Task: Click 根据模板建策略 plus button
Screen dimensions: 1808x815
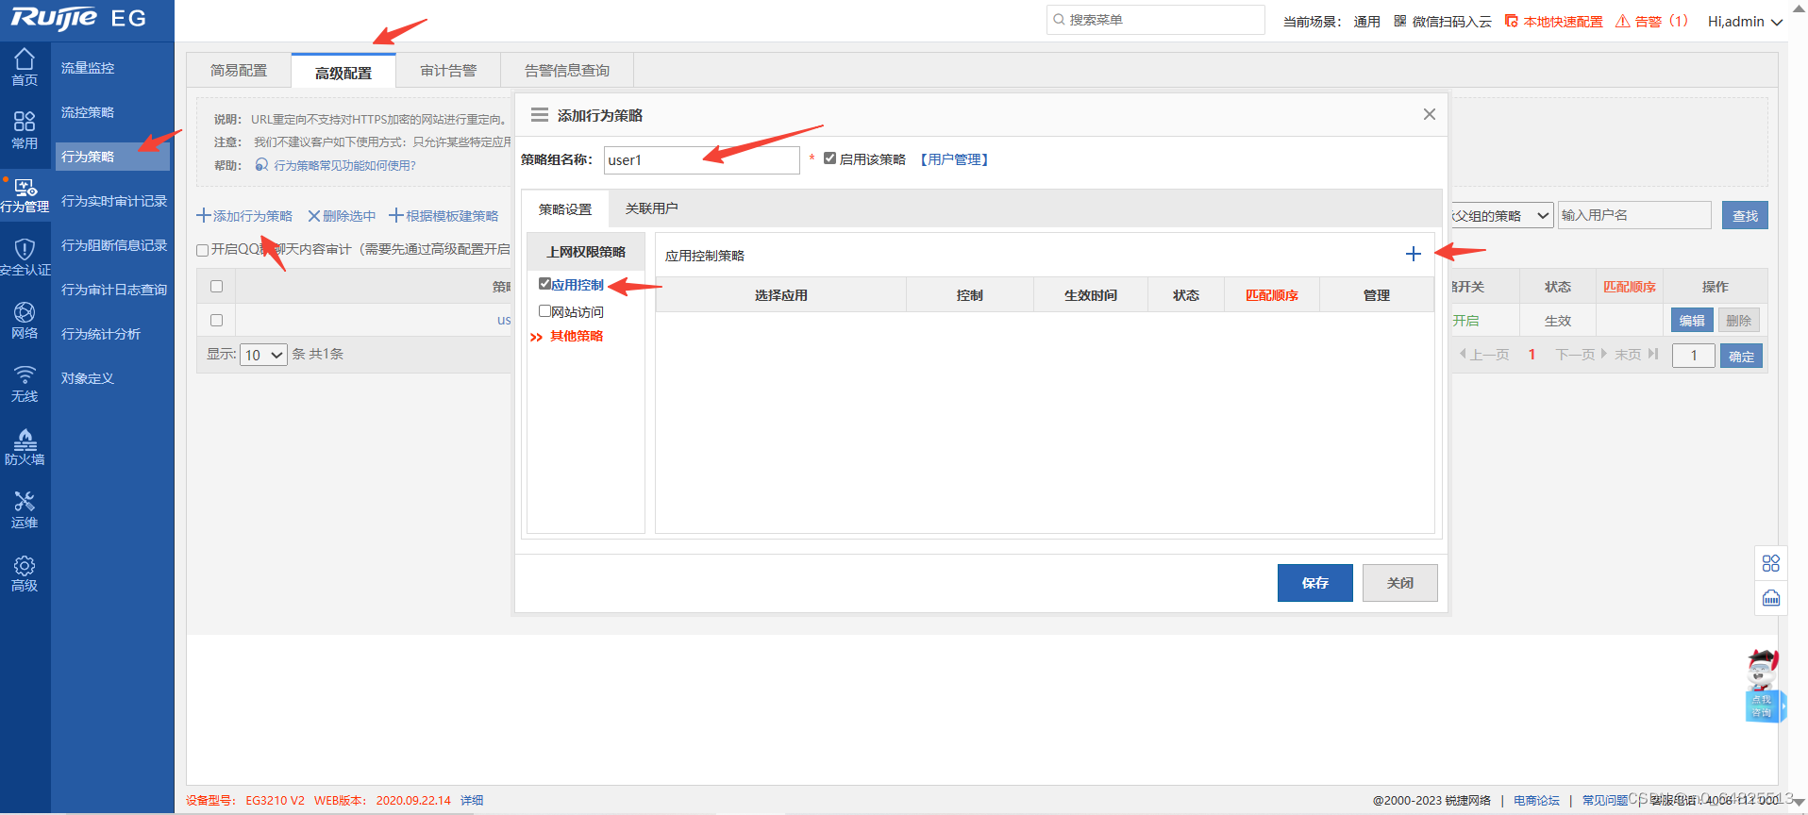Action: click(x=444, y=216)
